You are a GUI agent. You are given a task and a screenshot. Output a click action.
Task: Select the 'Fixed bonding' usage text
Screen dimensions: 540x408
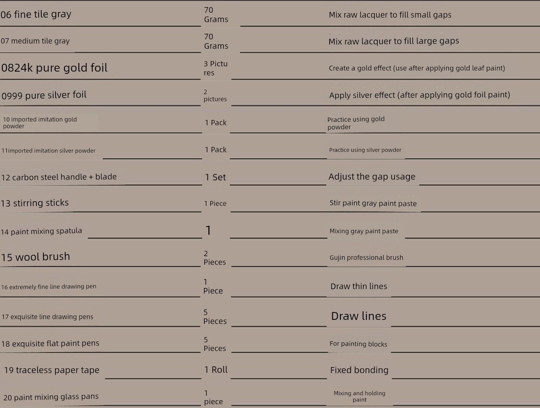[359, 370]
